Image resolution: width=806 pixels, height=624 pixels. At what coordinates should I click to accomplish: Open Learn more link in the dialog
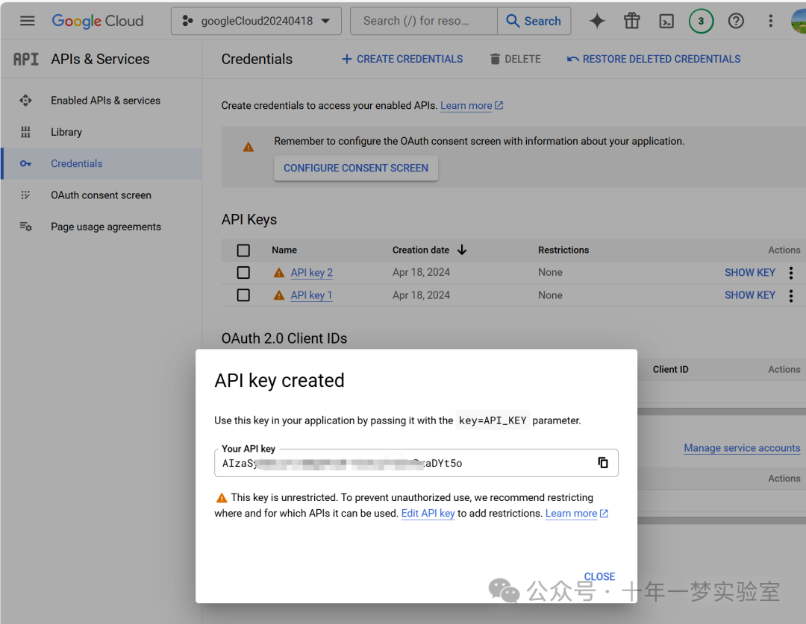pyautogui.click(x=577, y=513)
